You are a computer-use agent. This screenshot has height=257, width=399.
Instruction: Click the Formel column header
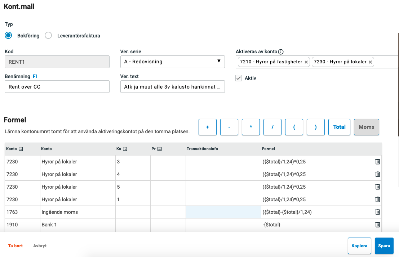tap(269, 149)
